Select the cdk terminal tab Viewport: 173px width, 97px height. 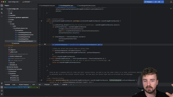(40, 85)
